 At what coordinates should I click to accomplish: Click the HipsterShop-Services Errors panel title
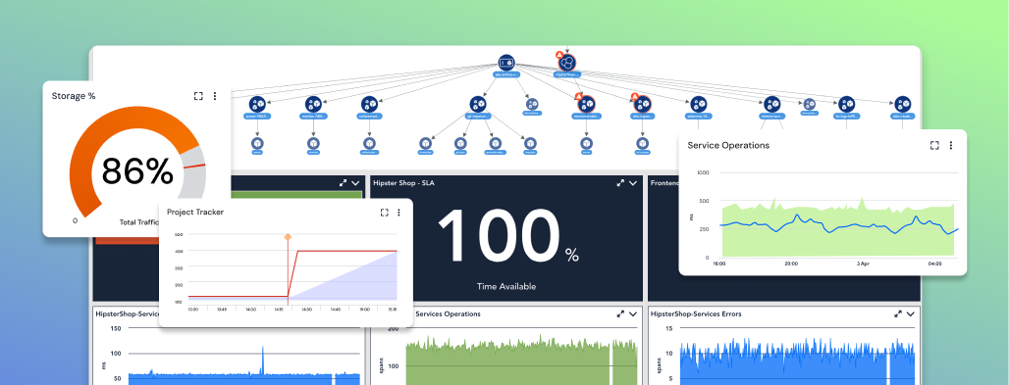(696, 314)
